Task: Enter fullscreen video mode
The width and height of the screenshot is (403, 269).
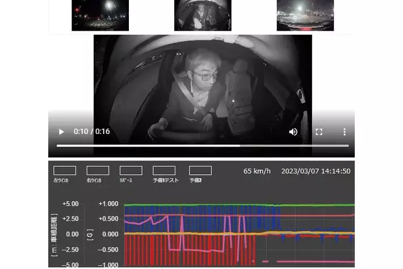Action: click(319, 132)
